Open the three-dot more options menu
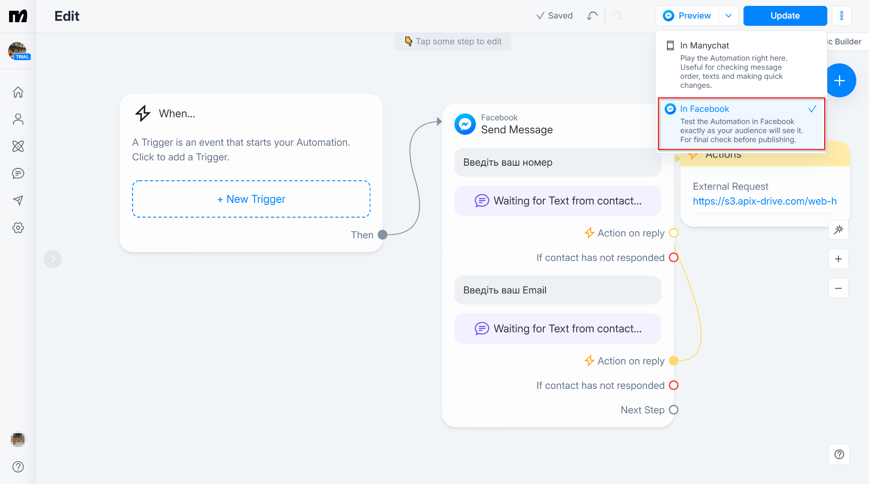 [842, 16]
